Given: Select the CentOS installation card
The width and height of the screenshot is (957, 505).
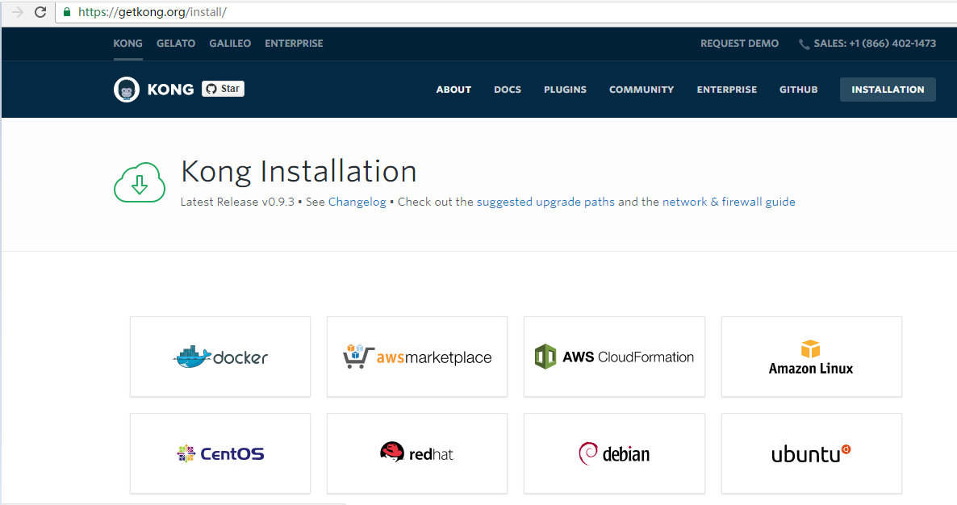Looking at the screenshot, I should 220,453.
